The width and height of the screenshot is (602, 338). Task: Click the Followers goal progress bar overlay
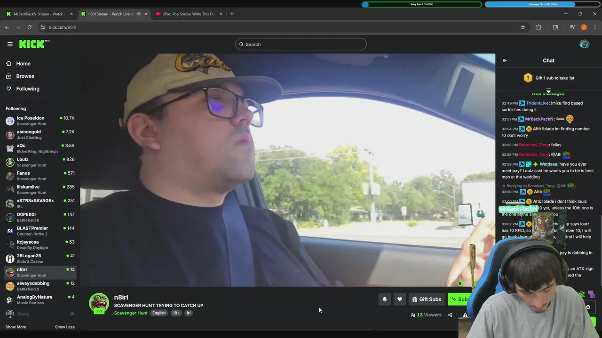click(x=543, y=4)
